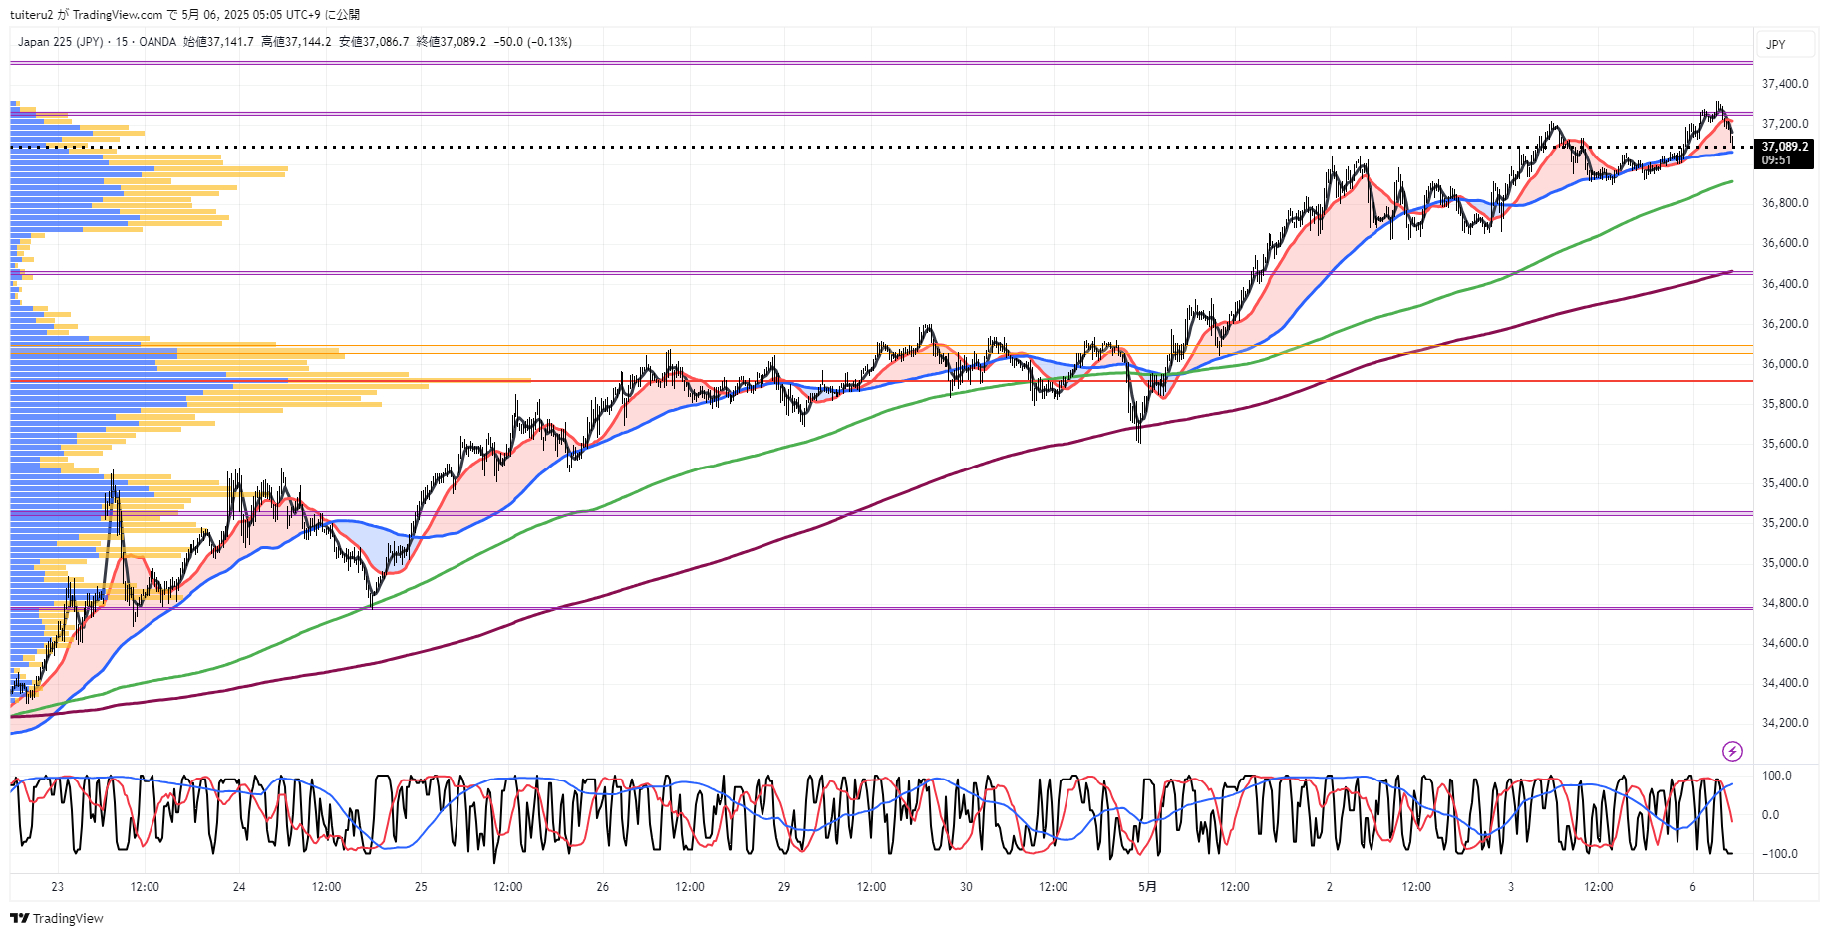Click the 09:51 bar countdown timer
Viewport: 1829px width, 936px height.
point(1776,160)
